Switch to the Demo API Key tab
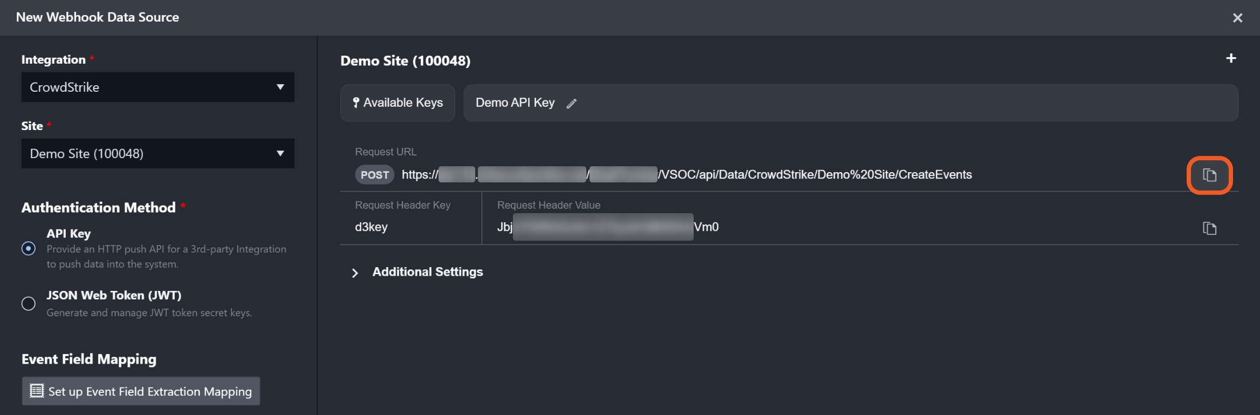Screen dimensions: 1260x415 point(515,103)
